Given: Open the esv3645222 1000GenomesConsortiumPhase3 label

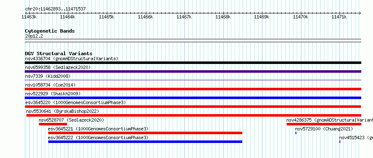Looking at the screenshot, I should click(x=98, y=138).
